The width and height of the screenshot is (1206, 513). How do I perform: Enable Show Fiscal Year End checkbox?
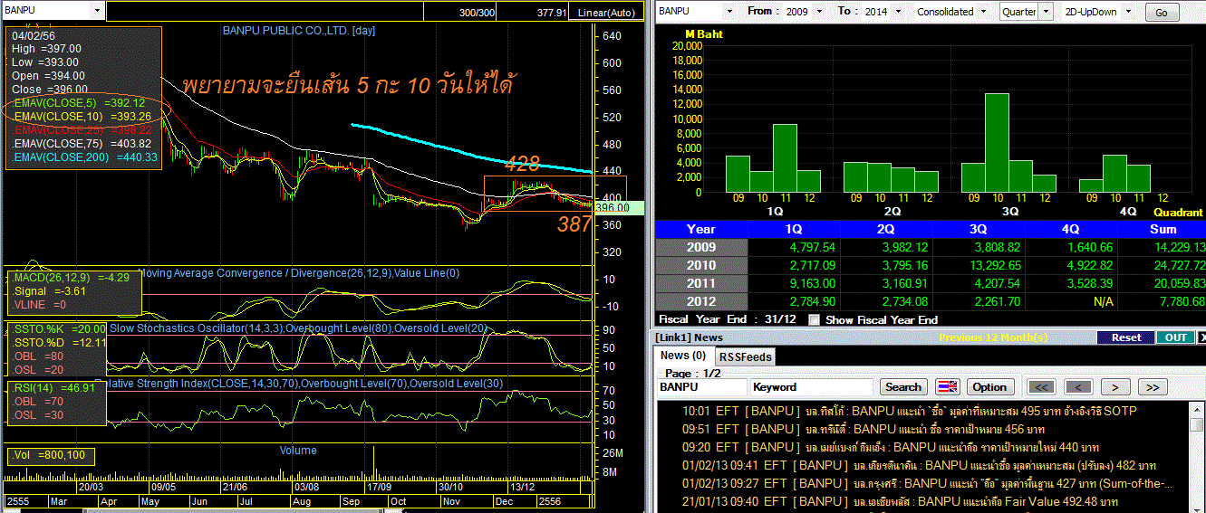pos(814,319)
